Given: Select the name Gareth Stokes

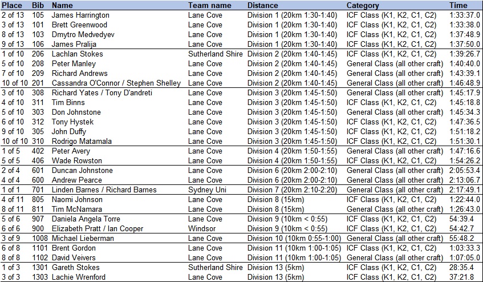Looking at the screenshot, I should pyautogui.click(x=75, y=268).
